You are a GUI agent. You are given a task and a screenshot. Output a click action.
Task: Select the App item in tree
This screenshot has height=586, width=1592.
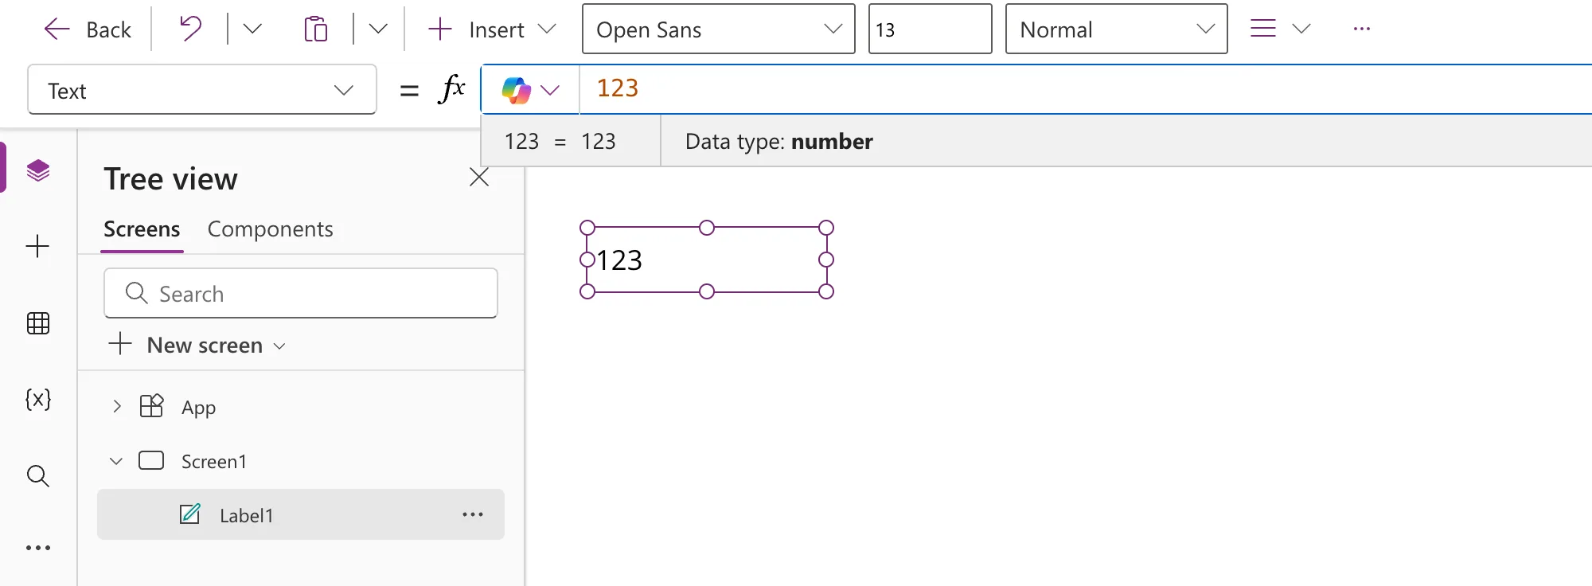coord(198,408)
